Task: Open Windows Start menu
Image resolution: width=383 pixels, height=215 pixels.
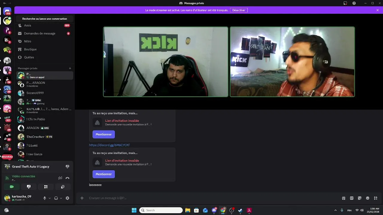Action: (x=134, y=210)
